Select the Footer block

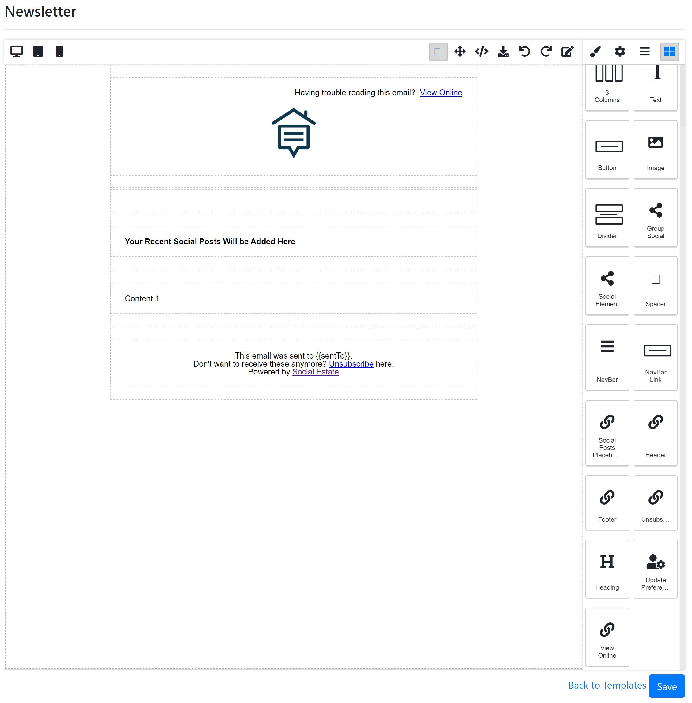[607, 503]
